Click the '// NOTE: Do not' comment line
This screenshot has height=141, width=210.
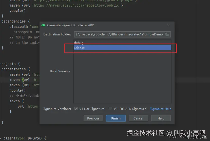(x=24, y=37)
